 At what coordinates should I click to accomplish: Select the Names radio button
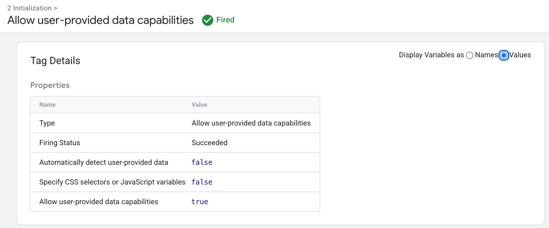tap(470, 55)
